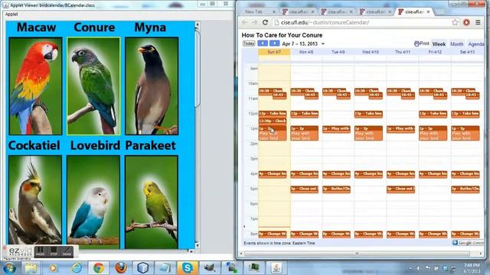Click the applet's vertical scroll up arrow

(x=198, y=24)
